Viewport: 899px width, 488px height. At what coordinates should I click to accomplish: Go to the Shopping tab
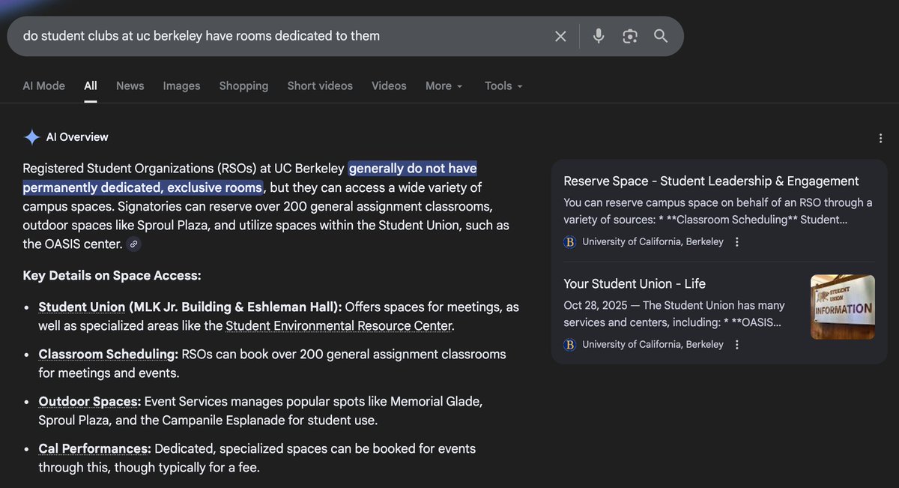pyautogui.click(x=243, y=86)
